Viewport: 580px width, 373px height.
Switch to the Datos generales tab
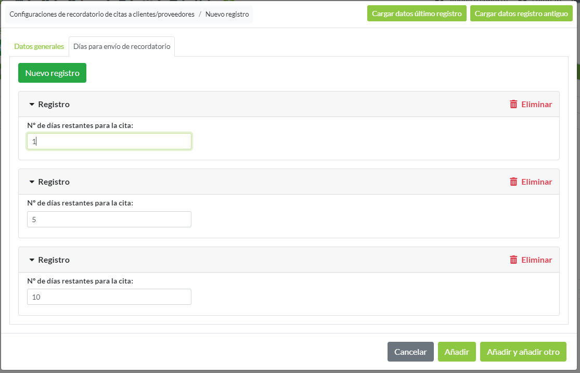pyautogui.click(x=39, y=46)
